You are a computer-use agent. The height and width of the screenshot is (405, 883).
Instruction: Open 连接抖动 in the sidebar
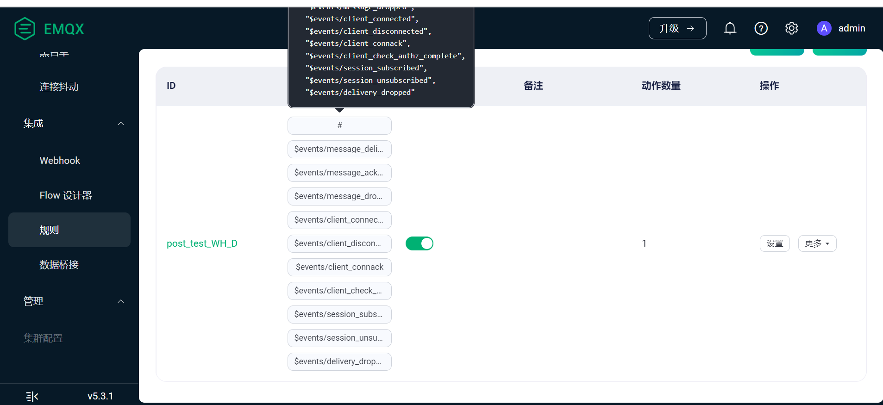(x=59, y=87)
